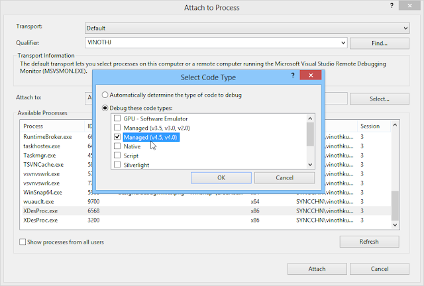Uncheck Managed (v4.5, v4.0) checkbox
This screenshot has width=424, height=286.
coord(117,137)
